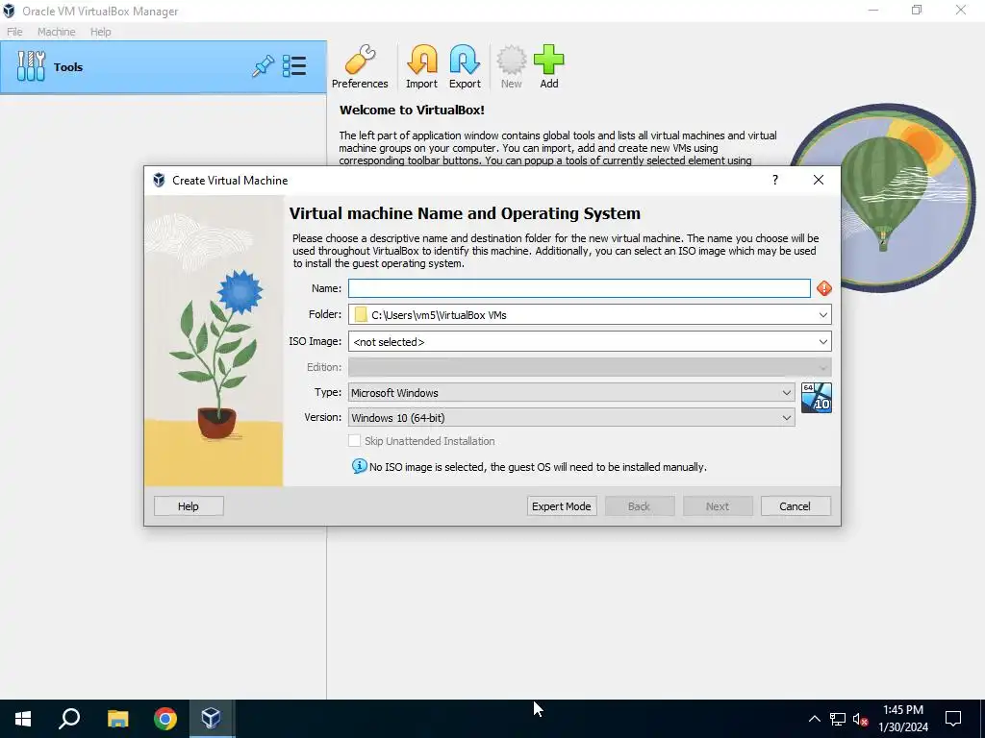Viewport: 985px width, 738px height.
Task: Click the "No ISO image is selected" message
Action: click(538, 467)
